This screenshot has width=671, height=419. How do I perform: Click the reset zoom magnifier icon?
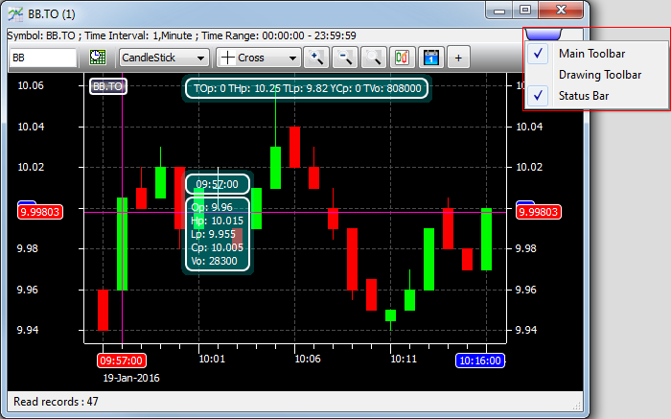coord(373,58)
